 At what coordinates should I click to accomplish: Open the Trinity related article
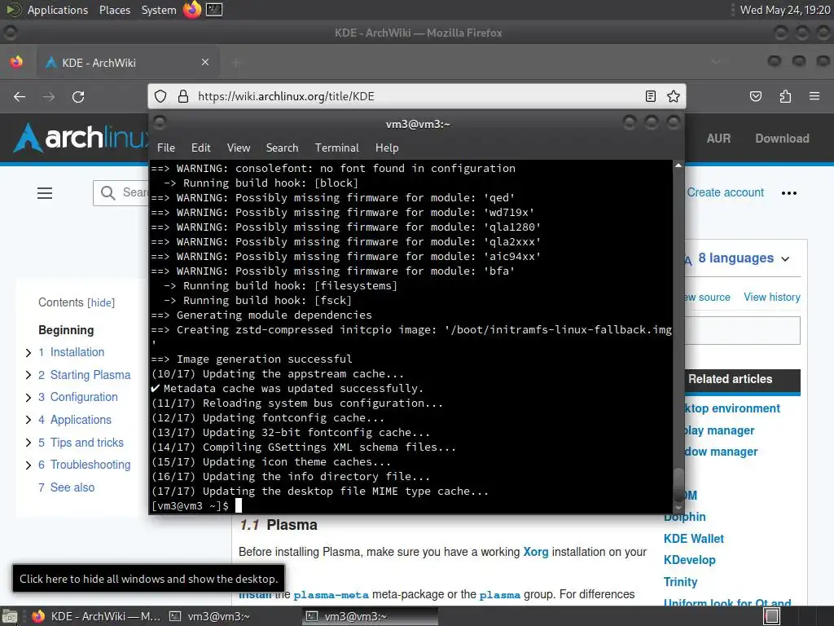point(680,582)
